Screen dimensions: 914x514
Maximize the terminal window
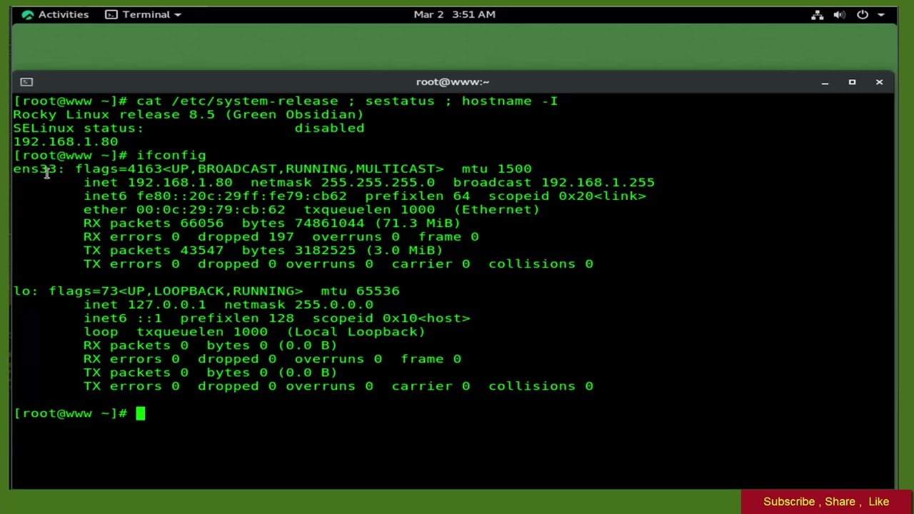[x=852, y=82]
